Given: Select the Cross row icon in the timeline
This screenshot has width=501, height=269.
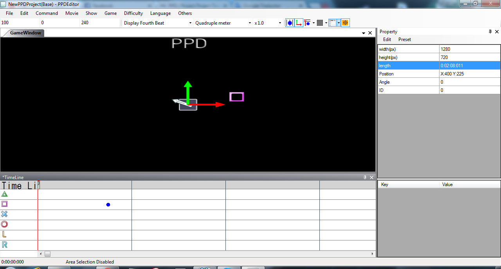Looking at the screenshot, I should pos(4,214).
